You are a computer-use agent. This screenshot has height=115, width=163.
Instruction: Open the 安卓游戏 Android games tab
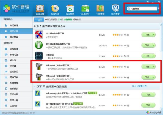[x=85, y=10]
